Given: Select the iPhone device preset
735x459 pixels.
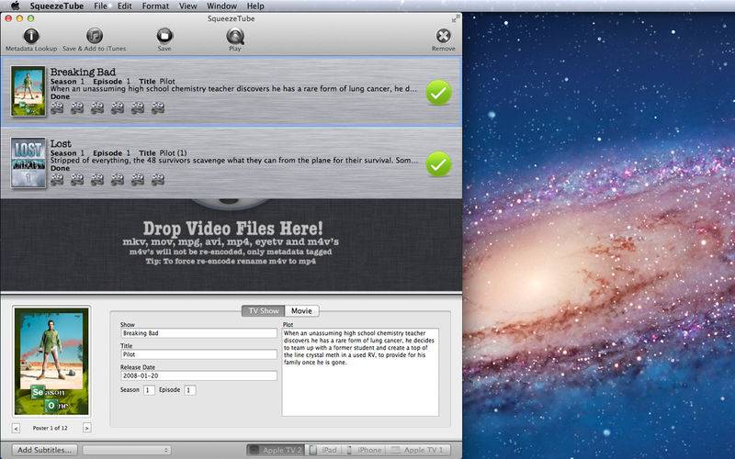Looking at the screenshot, I should (364, 450).
